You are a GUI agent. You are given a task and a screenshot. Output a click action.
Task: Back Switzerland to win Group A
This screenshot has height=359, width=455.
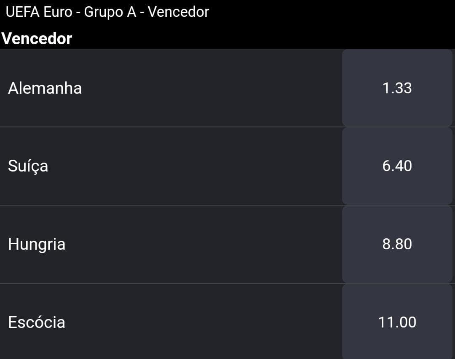pos(397,166)
